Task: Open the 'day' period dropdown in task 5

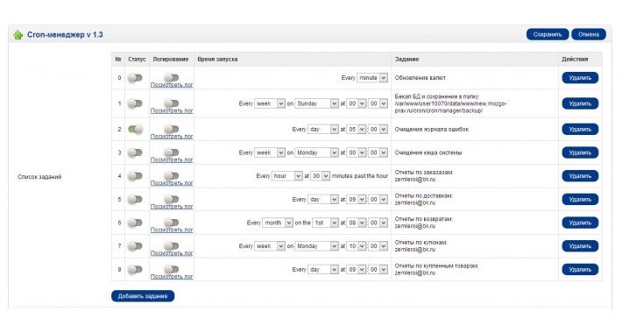Action: tap(323, 200)
